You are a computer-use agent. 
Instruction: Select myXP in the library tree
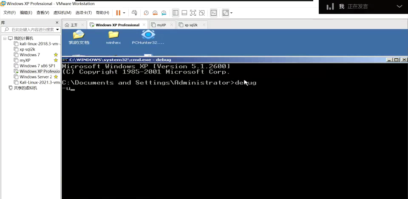click(x=25, y=60)
